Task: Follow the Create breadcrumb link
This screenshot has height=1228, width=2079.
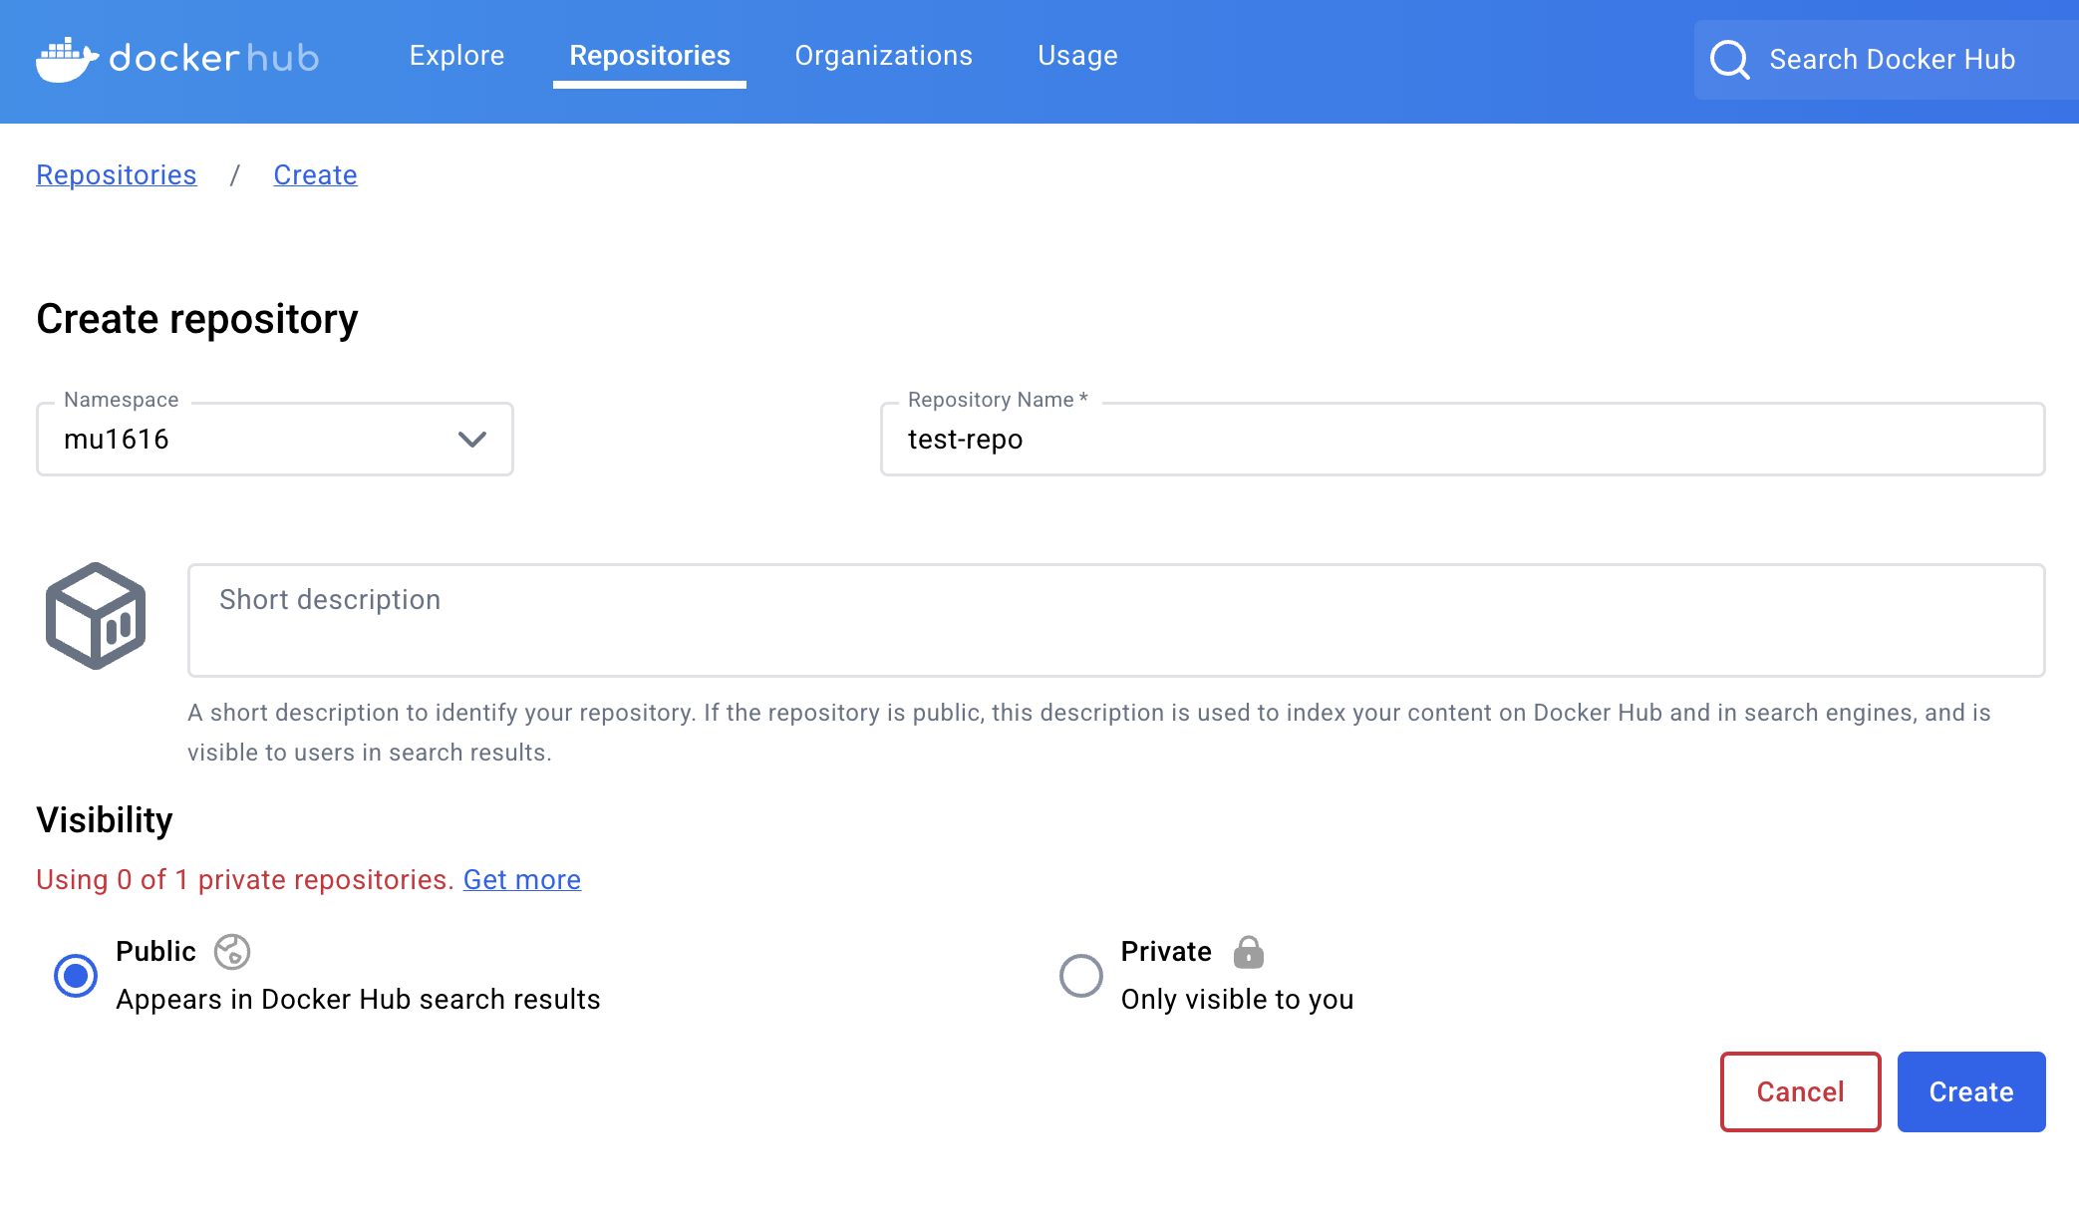Action: click(x=315, y=175)
